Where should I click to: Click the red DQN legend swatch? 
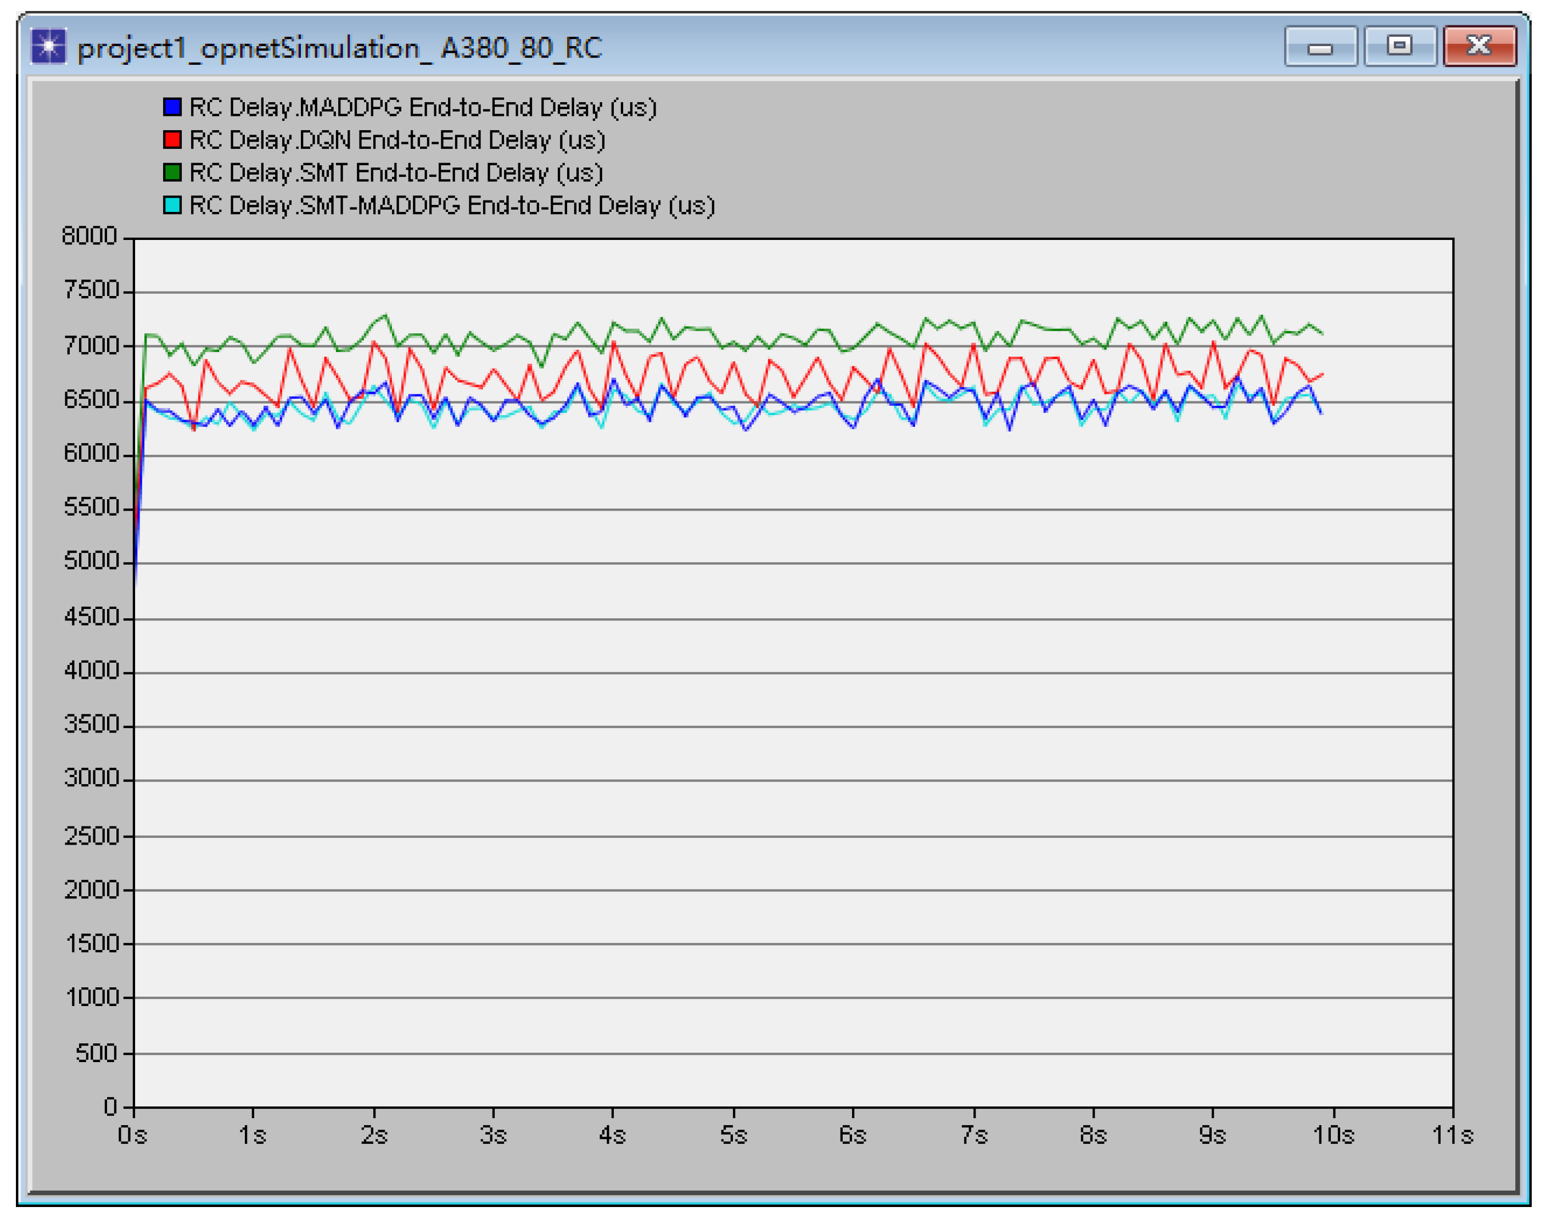[x=172, y=140]
